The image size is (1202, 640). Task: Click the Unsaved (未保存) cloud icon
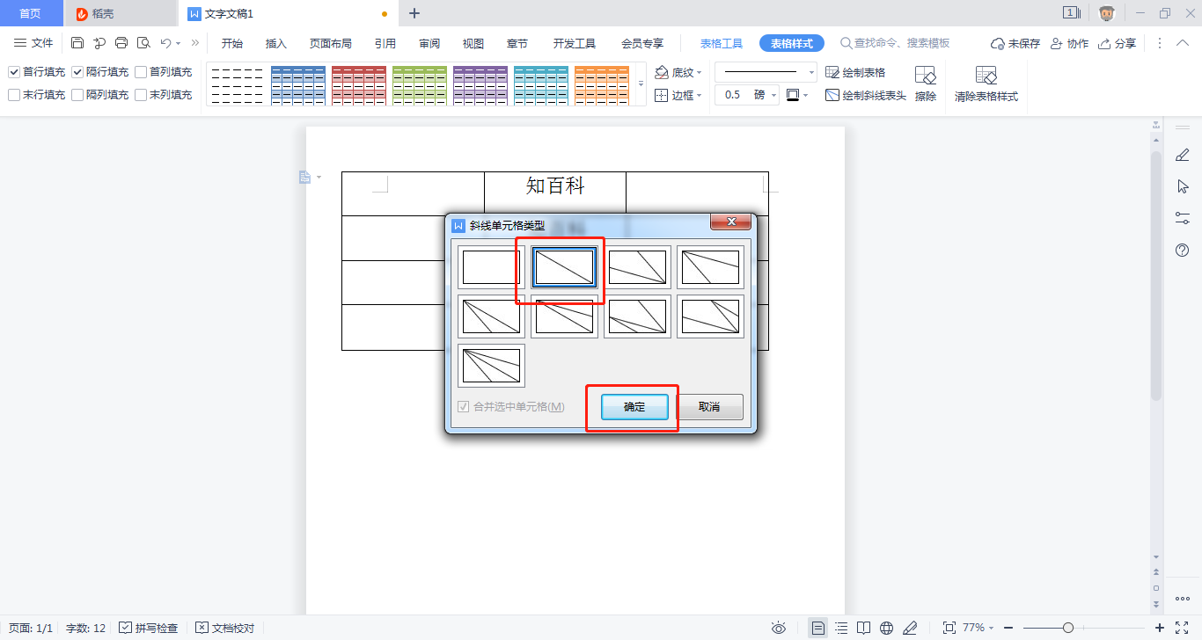[1015, 43]
